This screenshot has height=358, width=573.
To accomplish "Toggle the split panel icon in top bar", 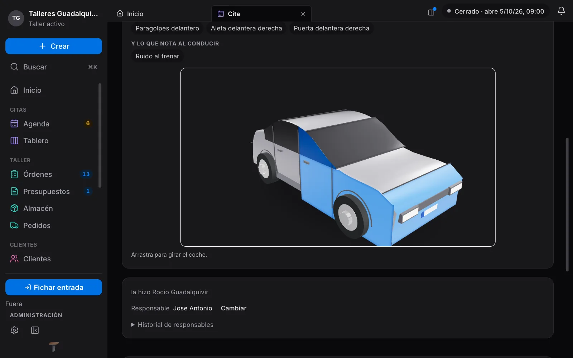I will point(431,12).
